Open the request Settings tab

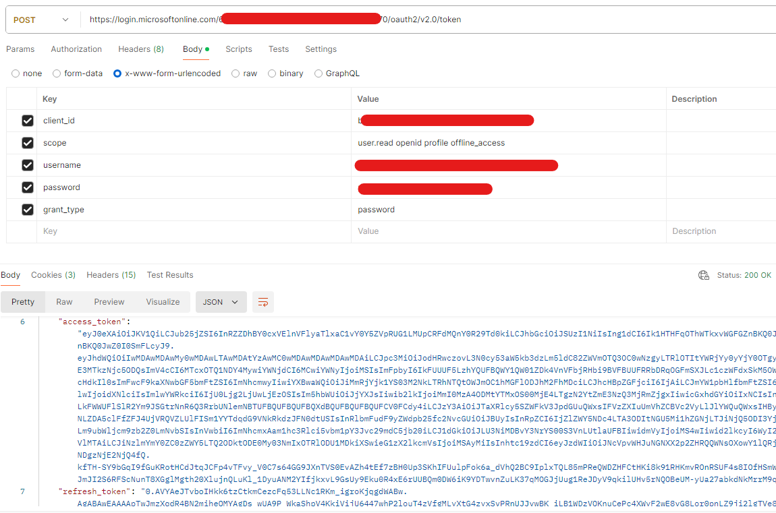click(321, 49)
